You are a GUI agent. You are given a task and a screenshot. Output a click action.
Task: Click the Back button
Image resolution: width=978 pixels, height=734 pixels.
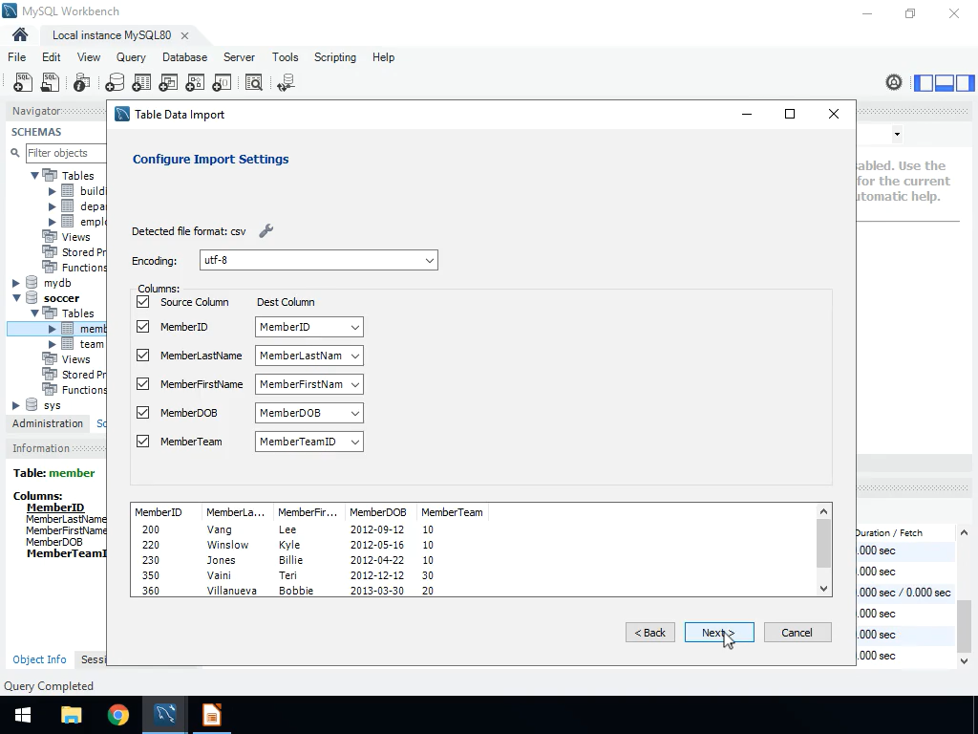[649, 633]
